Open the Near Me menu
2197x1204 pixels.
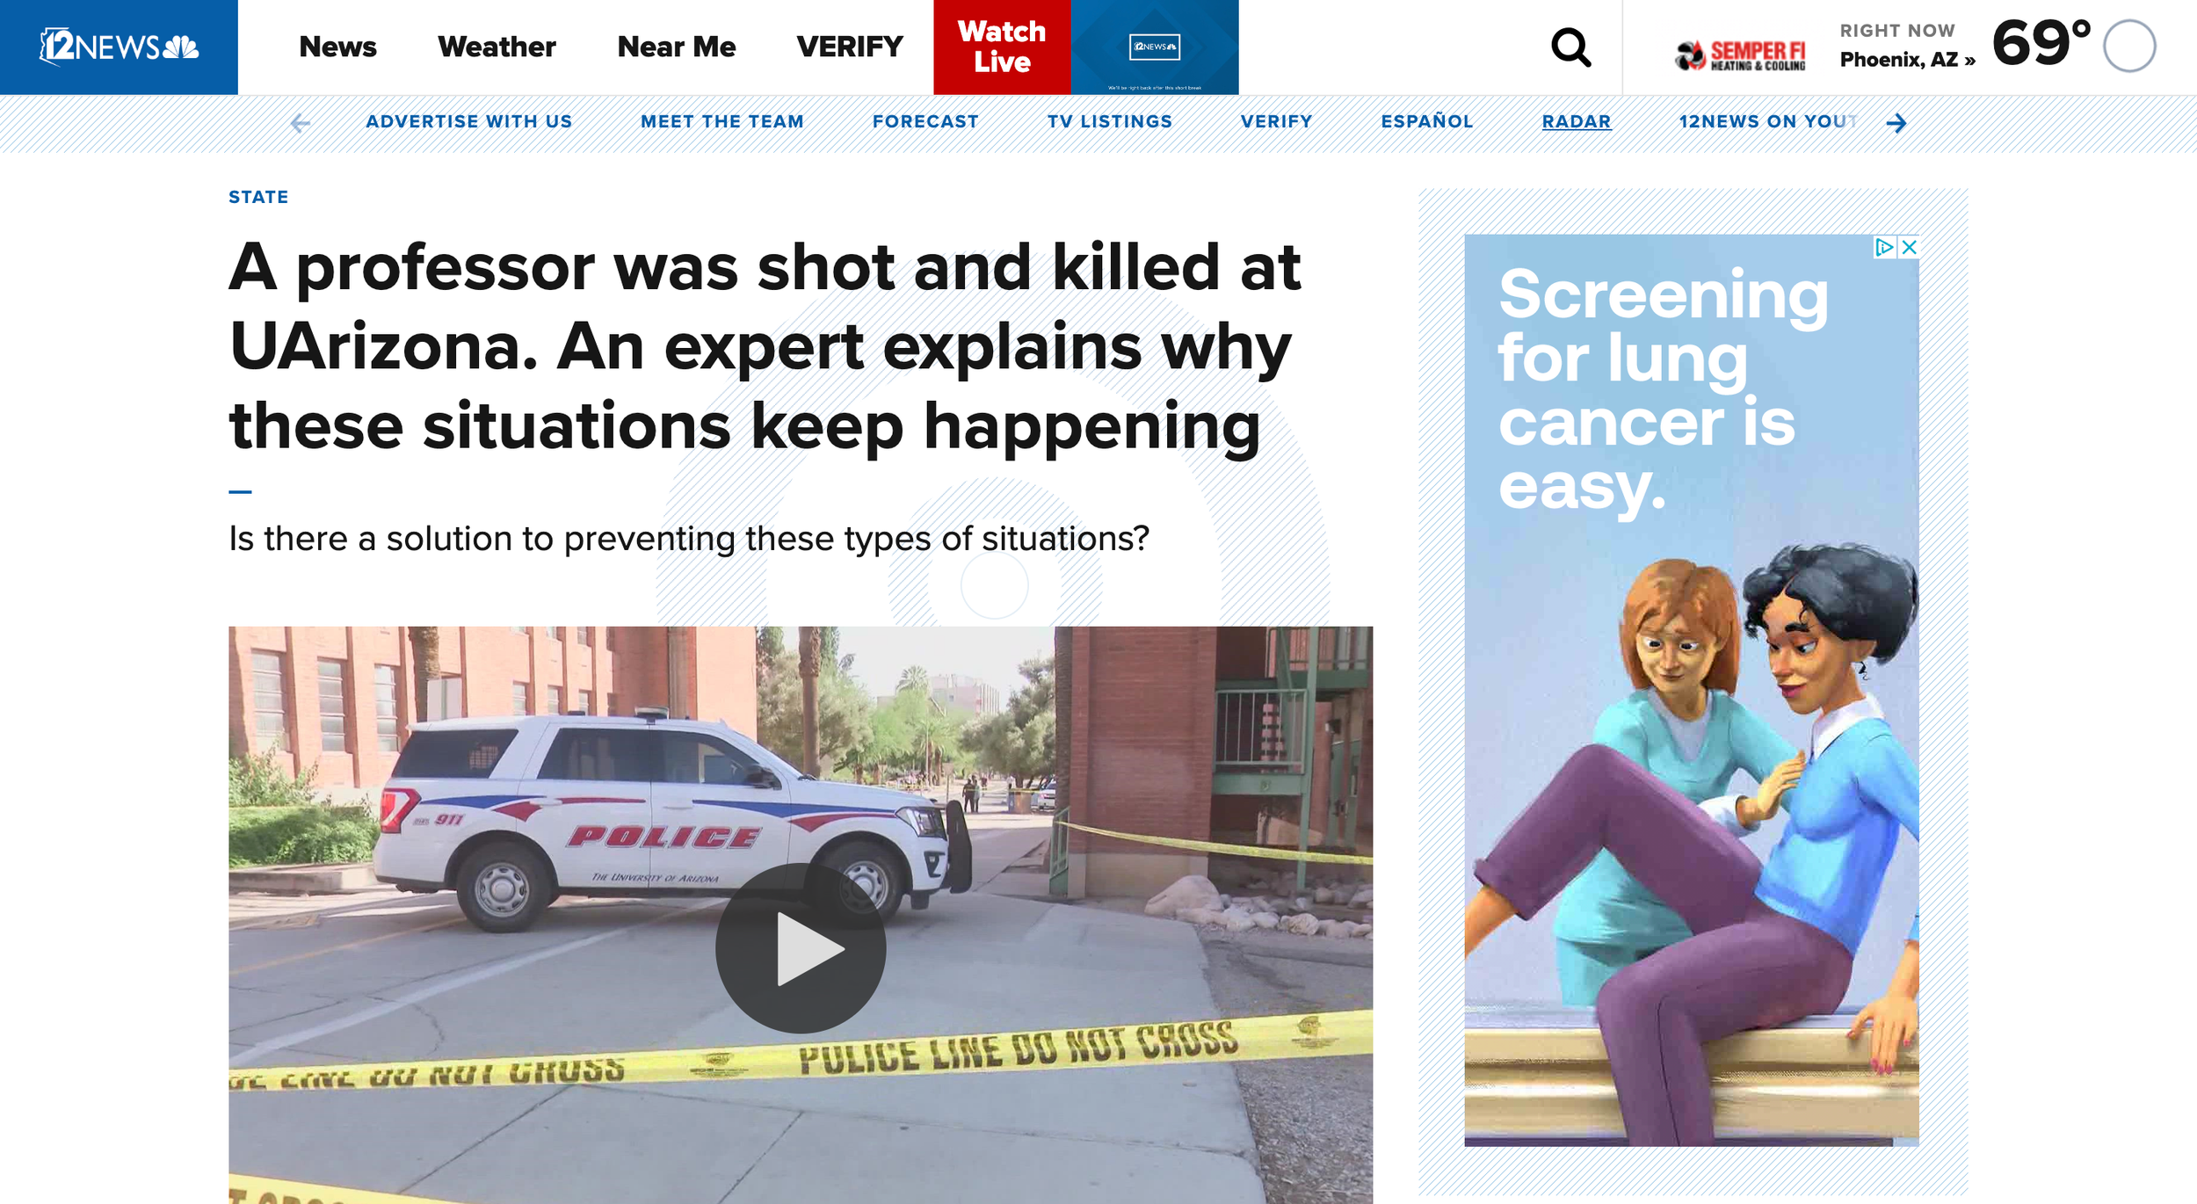pyautogui.click(x=676, y=47)
